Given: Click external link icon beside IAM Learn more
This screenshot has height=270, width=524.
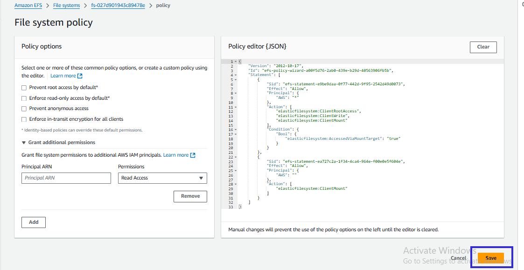Looking at the screenshot, I should pos(193,155).
